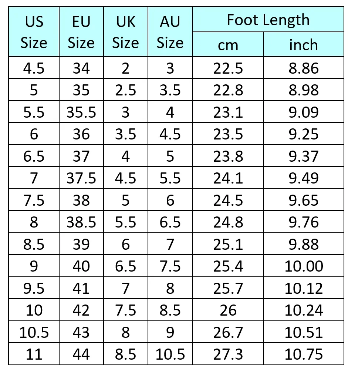Select the 22.8 cm cell

(228, 90)
